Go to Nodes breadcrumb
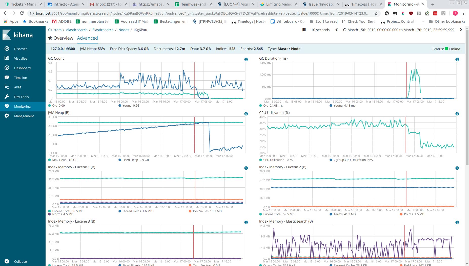 click(x=124, y=30)
